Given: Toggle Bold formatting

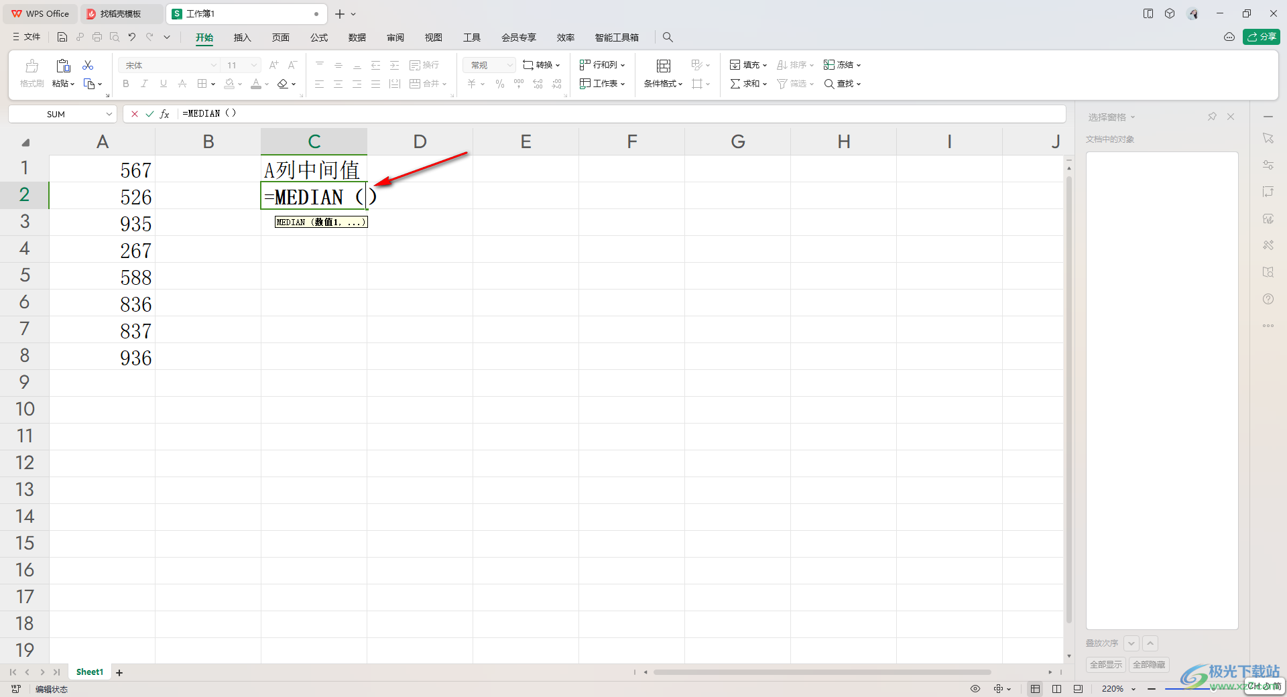Looking at the screenshot, I should tap(126, 84).
